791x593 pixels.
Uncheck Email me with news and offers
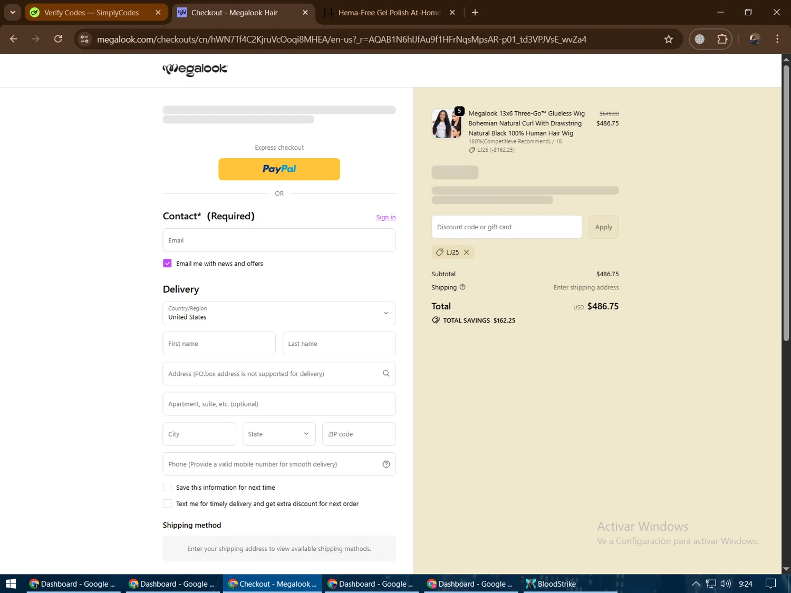[167, 264]
